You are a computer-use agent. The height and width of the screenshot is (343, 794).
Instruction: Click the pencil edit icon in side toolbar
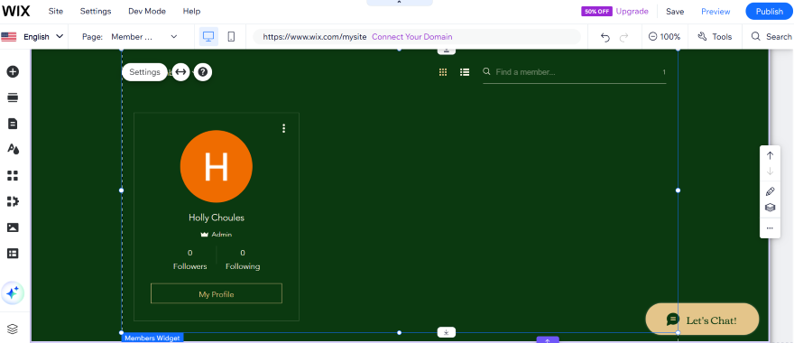coord(770,191)
